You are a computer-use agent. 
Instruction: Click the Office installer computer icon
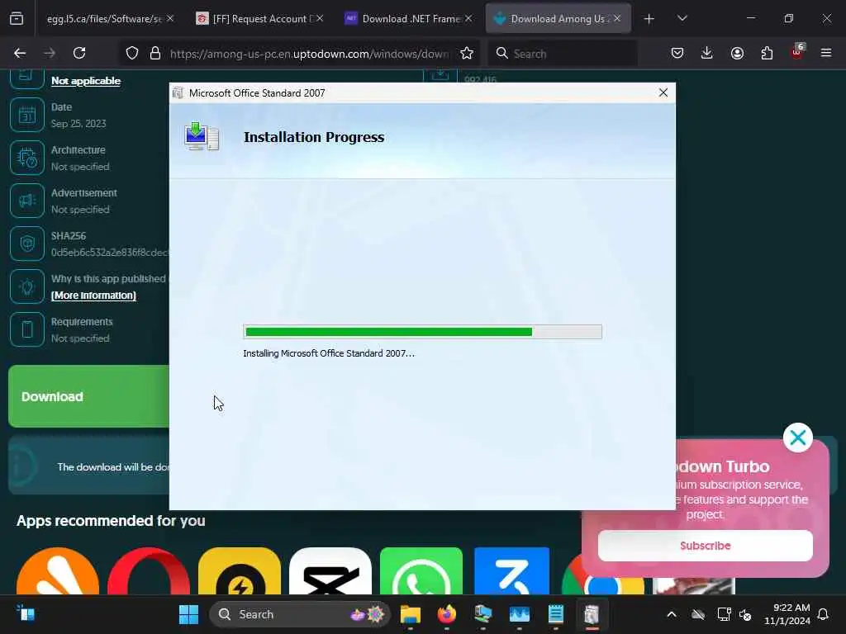[x=202, y=136]
